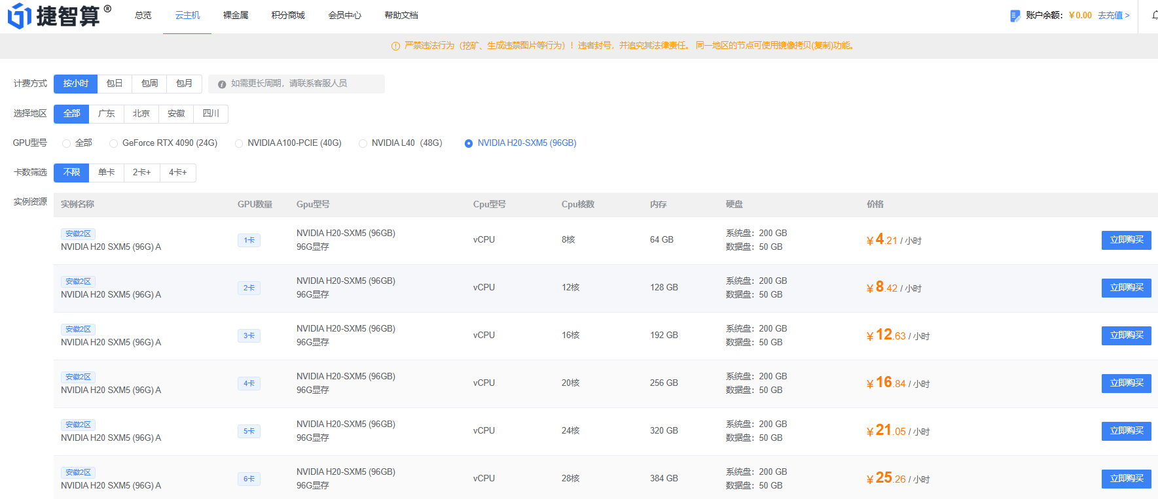The image size is (1158, 499).
Task: Click the warning icon in the notice banner
Action: [x=395, y=46]
